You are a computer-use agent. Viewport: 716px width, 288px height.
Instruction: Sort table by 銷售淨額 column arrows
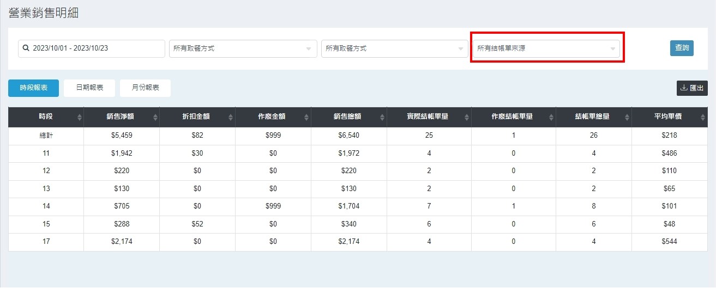pos(155,117)
